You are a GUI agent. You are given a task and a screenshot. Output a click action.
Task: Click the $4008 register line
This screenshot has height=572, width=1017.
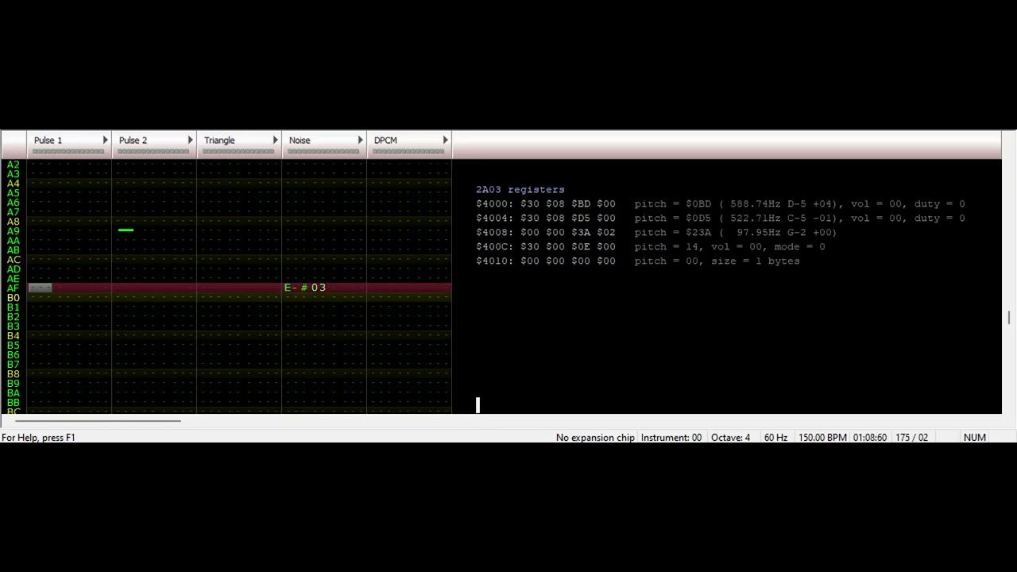tap(656, 233)
